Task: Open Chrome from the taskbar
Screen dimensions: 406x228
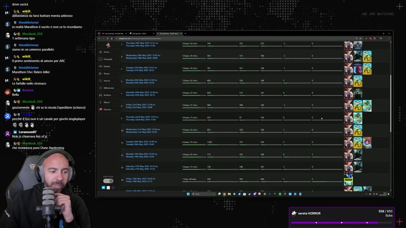Action: pos(224,194)
